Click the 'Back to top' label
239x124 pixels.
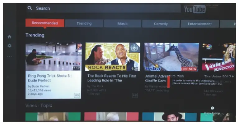click(212, 113)
